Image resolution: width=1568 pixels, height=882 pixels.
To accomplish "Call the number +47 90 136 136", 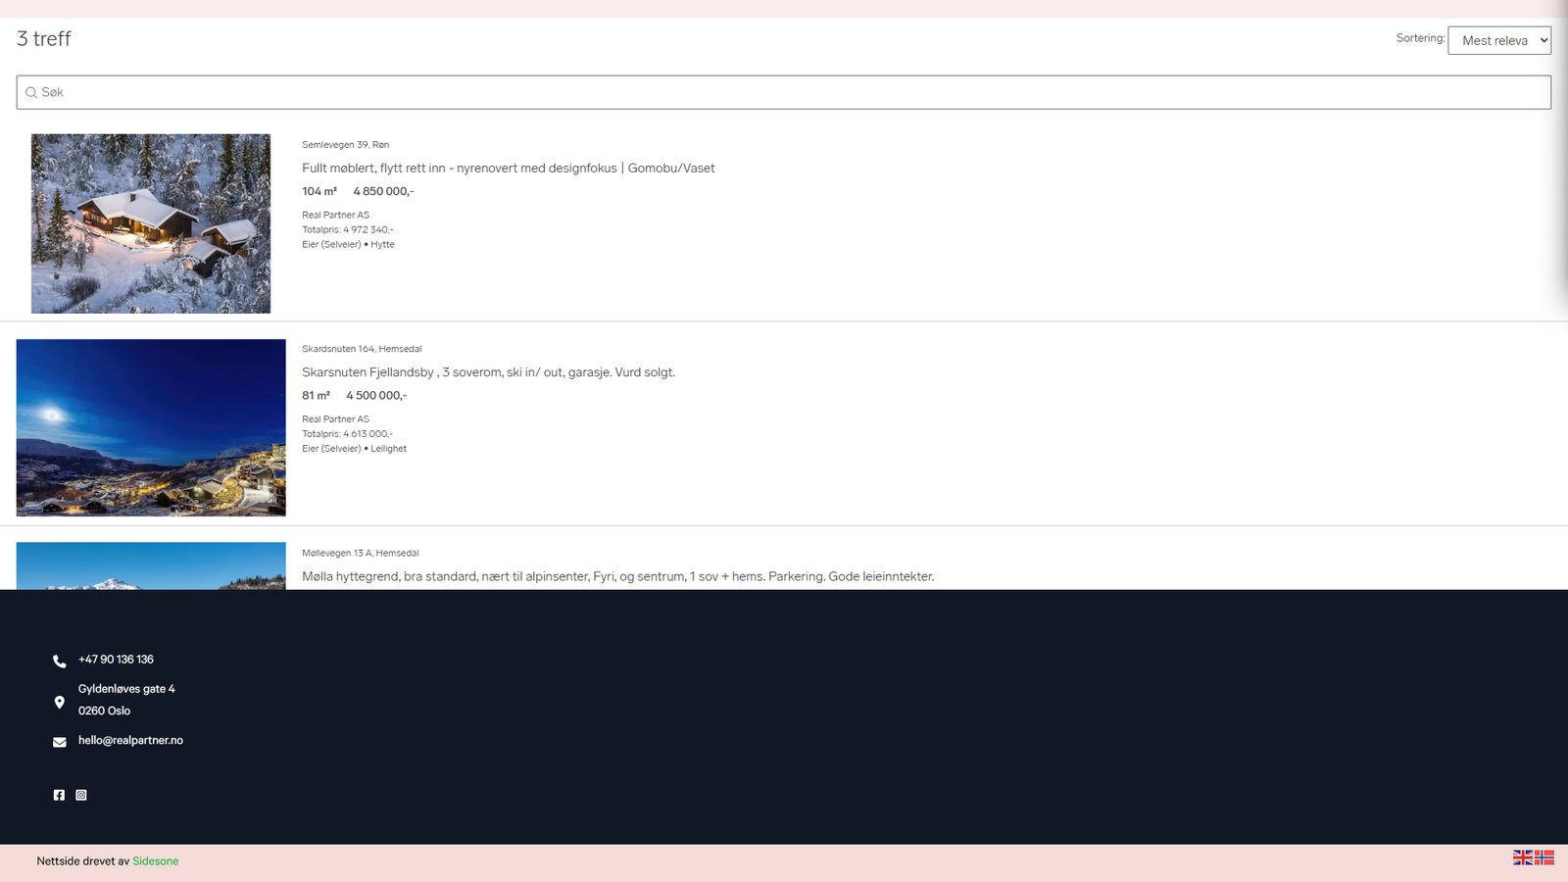I will [116, 660].
